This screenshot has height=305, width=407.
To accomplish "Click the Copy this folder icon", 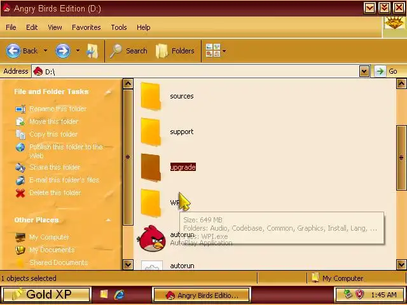I will tap(20, 134).
